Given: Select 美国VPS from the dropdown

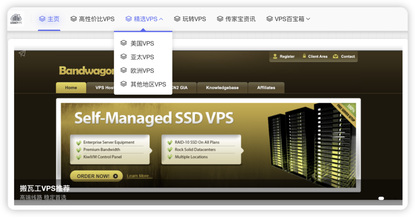Looking at the screenshot, I should pos(143,43).
